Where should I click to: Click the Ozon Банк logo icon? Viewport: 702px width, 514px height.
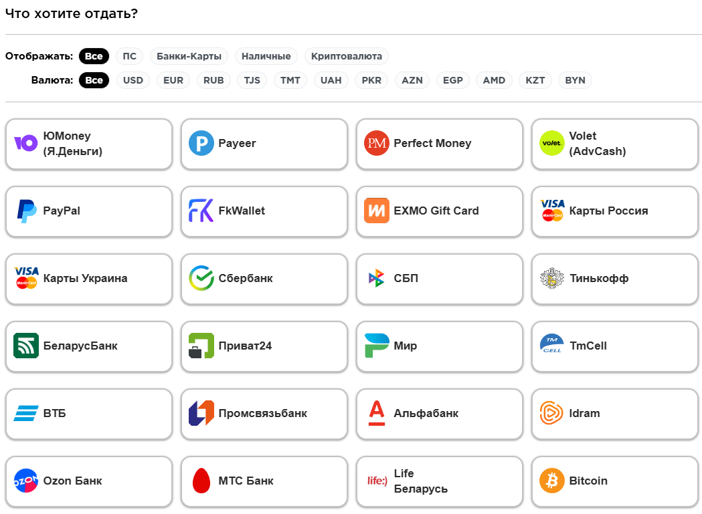pyautogui.click(x=26, y=481)
